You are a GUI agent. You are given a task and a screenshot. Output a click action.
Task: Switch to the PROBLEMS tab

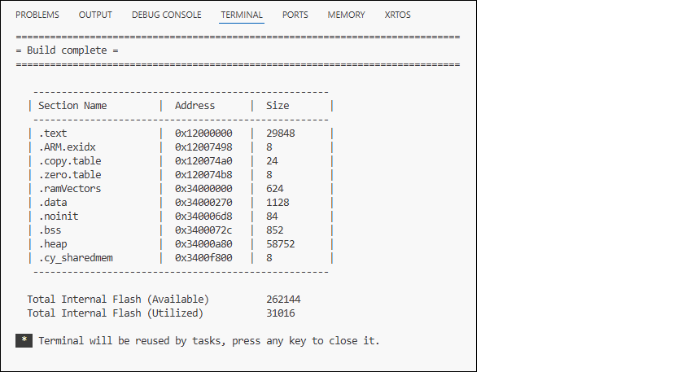(x=39, y=15)
